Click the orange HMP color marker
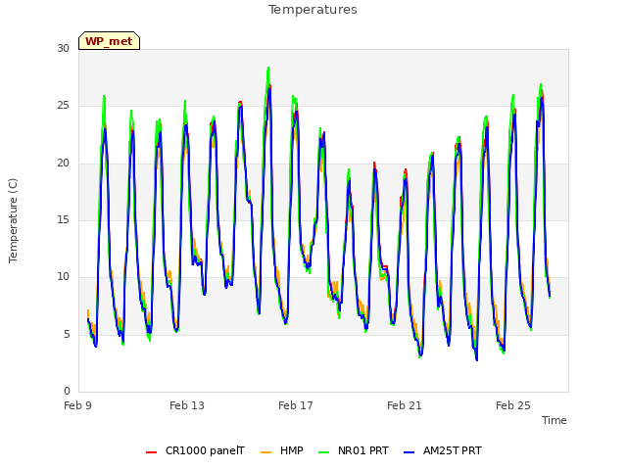The image size is (627, 470). [x=265, y=452]
